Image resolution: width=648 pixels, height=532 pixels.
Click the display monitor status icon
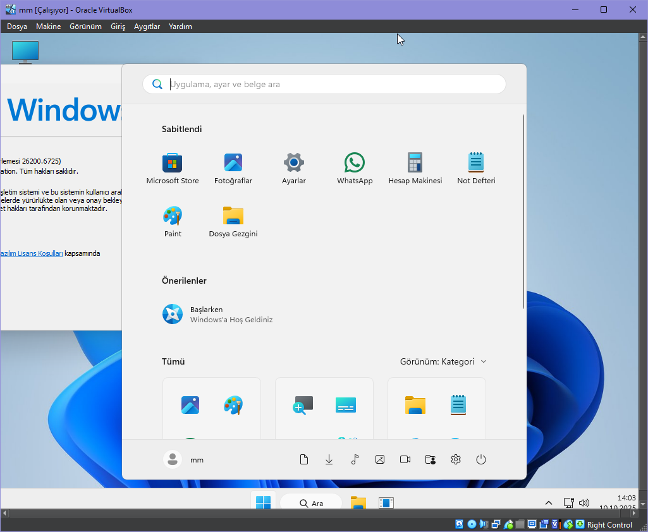532,524
